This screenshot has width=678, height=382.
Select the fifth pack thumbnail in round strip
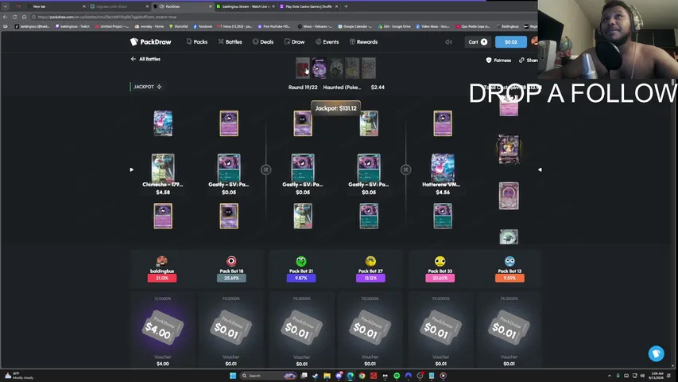coord(368,68)
